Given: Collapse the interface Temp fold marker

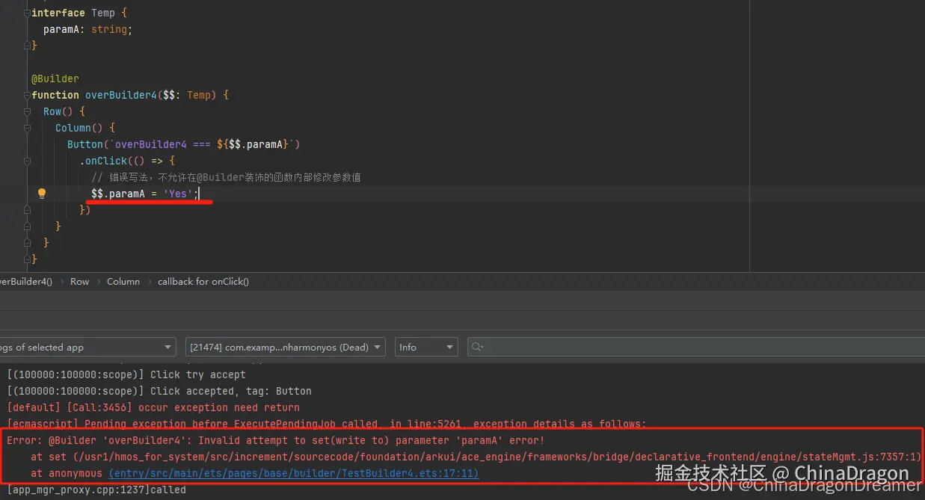Looking at the screenshot, I should click(x=27, y=13).
